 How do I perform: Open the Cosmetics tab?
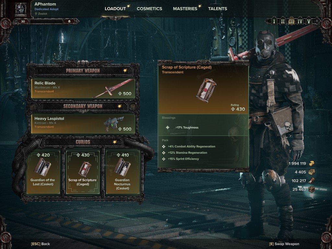tap(149, 9)
